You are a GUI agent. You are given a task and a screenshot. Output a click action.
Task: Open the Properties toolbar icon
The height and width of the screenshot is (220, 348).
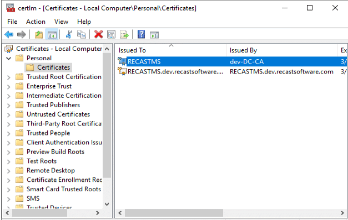pyautogui.click(x=111, y=34)
